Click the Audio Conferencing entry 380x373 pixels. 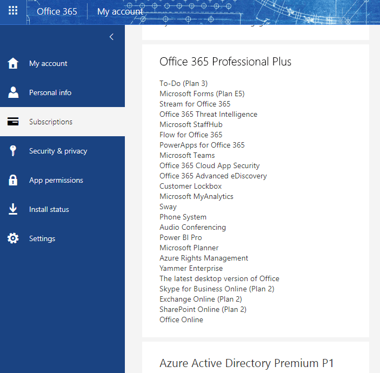point(192,227)
